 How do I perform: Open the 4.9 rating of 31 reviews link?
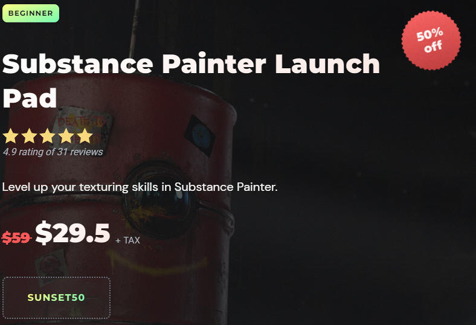(53, 152)
